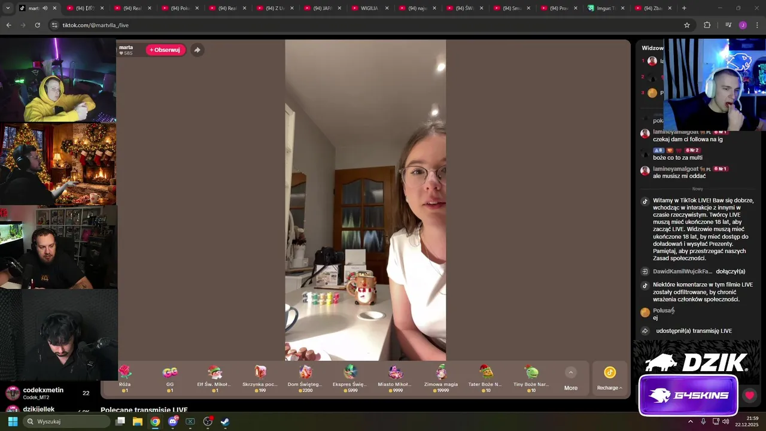Click the Wyszukaj taskbar search box

pyautogui.click(x=66, y=421)
